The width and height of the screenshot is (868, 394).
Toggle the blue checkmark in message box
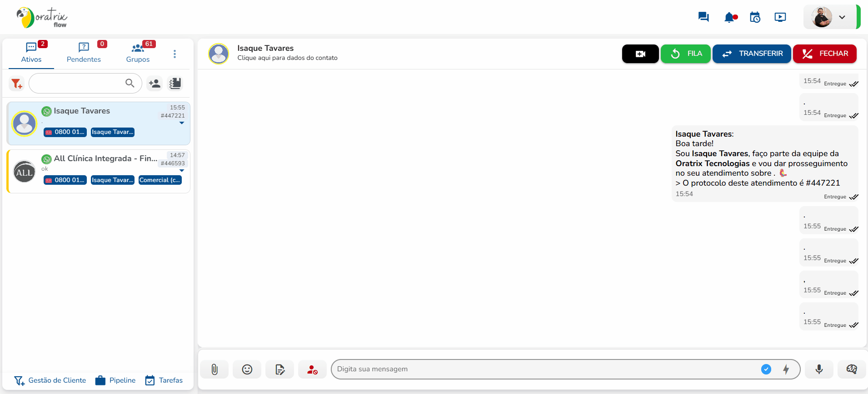click(x=766, y=369)
